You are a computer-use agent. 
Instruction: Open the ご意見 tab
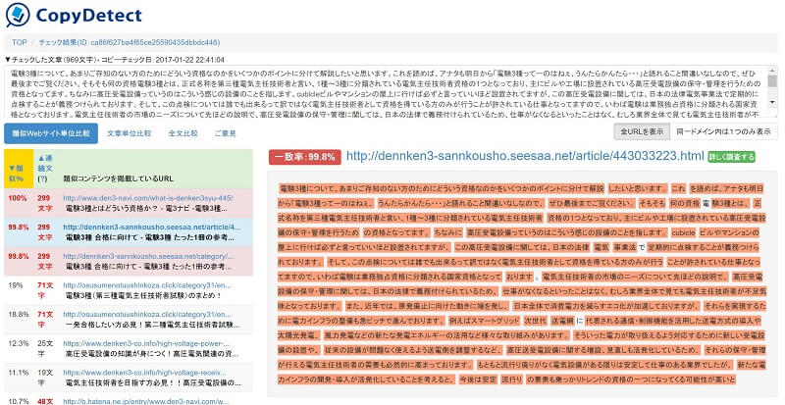(226, 133)
